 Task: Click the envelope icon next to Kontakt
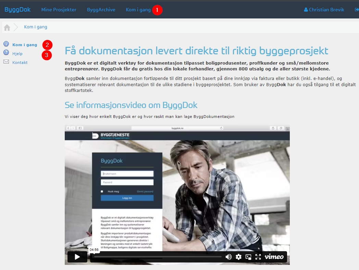click(x=6, y=62)
